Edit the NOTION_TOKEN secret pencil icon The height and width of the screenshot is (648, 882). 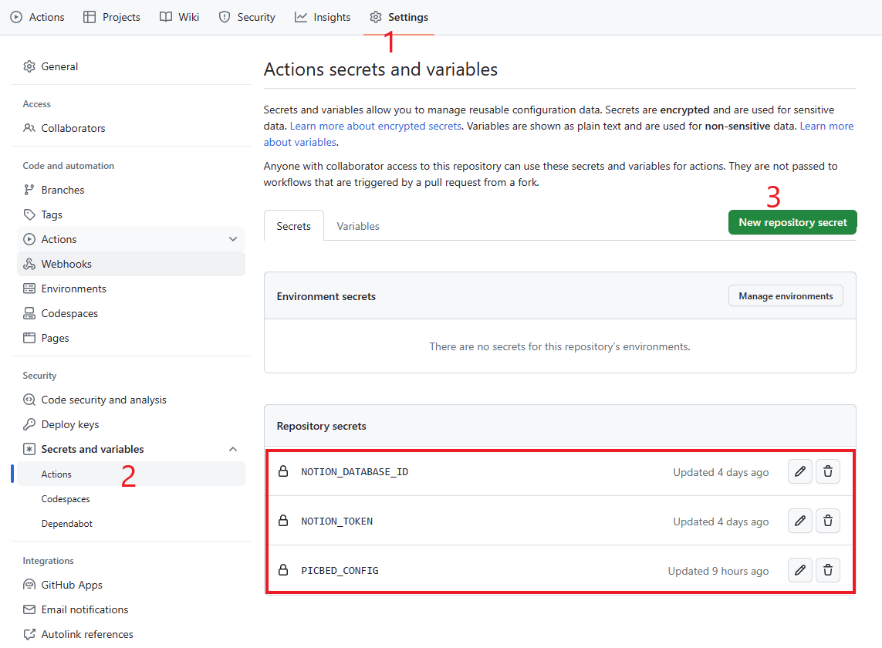(800, 521)
